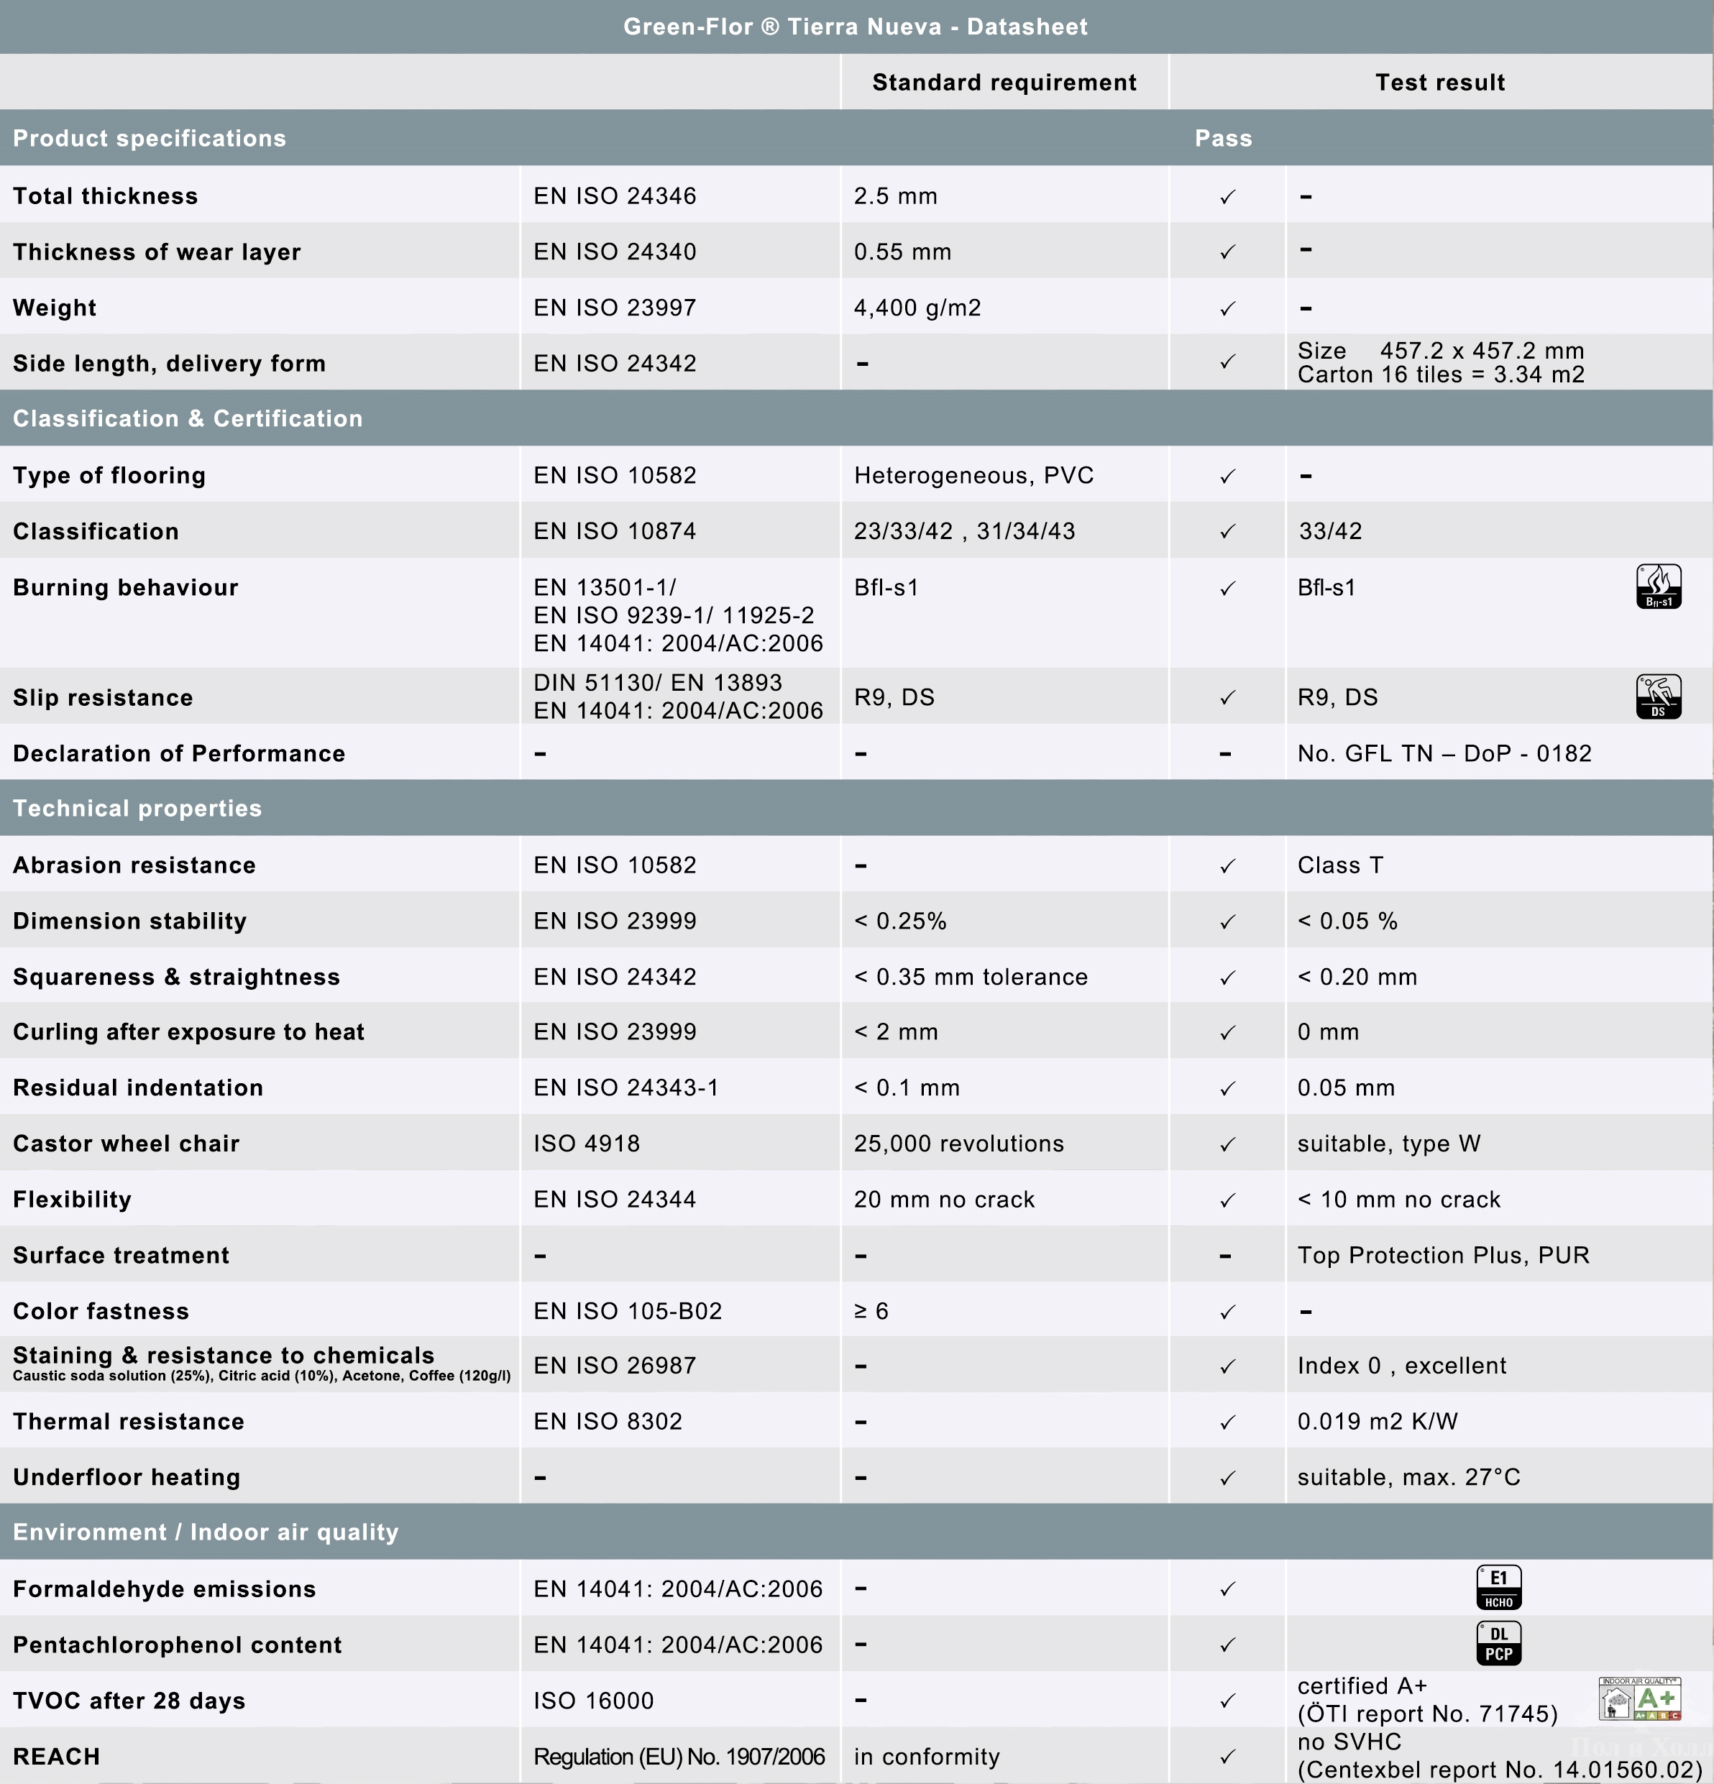Click the pass checkmark for REACH row
This screenshot has height=1784, width=1714.
pos(1227,1756)
